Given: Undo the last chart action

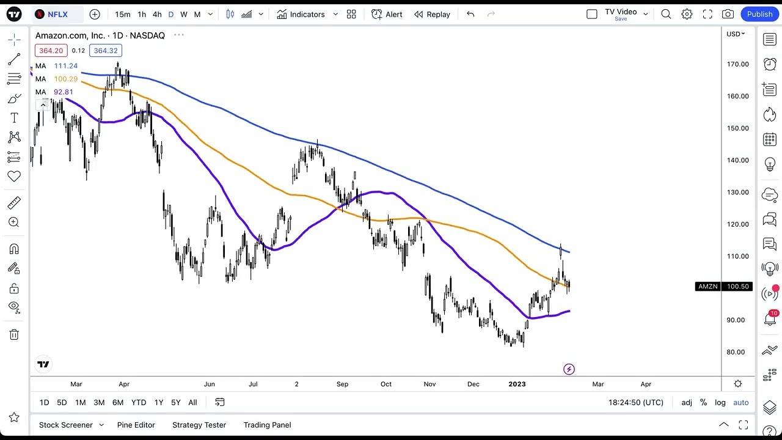Looking at the screenshot, I should click(x=470, y=14).
